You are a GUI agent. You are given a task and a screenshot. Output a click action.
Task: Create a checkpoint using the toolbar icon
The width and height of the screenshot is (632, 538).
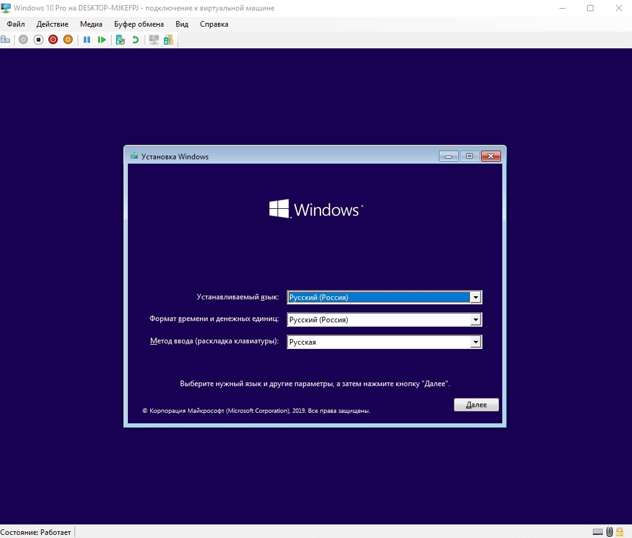[120, 40]
